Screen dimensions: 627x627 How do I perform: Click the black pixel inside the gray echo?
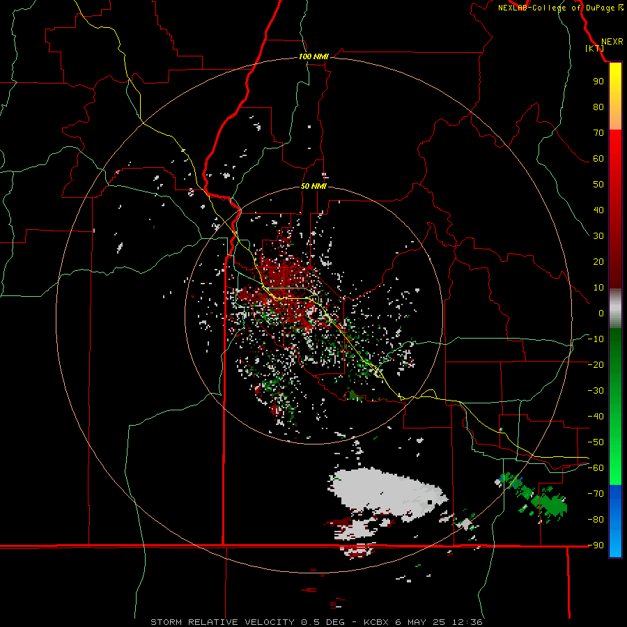tap(430, 502)
